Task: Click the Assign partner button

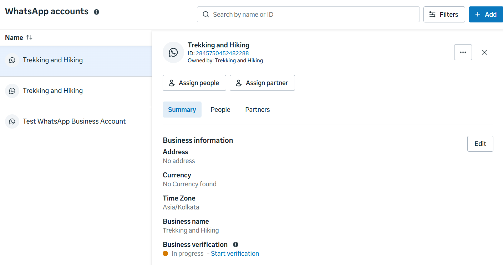Action: click(262, 83)
